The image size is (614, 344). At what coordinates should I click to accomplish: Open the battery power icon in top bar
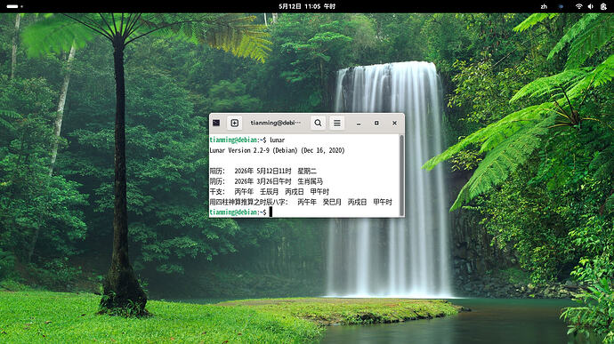[x=603, y=6]
